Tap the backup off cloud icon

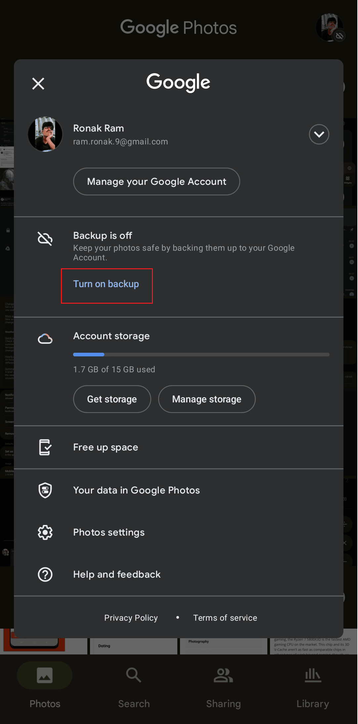(45, 239)
